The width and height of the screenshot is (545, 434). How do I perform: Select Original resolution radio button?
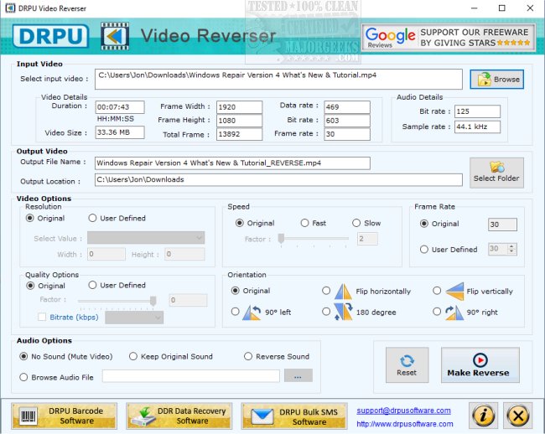tap(30, 218)
